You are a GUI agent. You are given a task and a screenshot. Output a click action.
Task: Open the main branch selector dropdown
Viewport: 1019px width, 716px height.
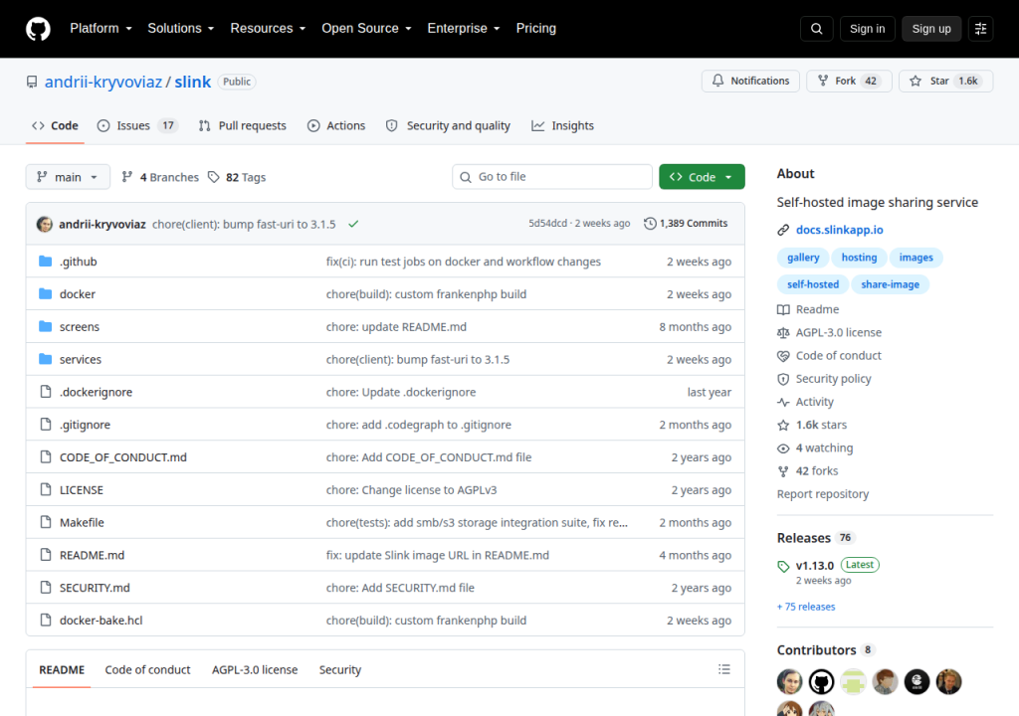point(68,177)
